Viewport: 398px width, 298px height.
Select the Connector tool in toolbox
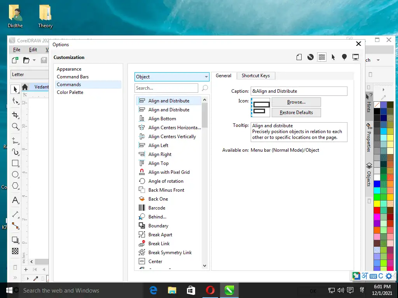[15, 226]
